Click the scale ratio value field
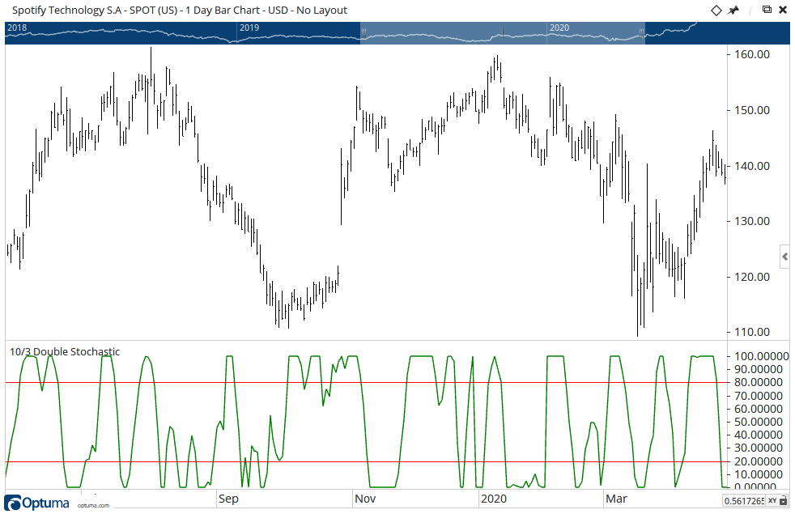 744,501
